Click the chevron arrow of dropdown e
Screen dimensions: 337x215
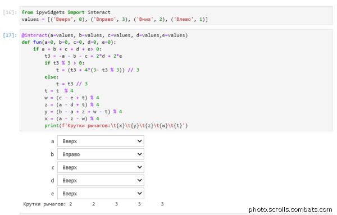pyautogui.click(x=139, y=194)
